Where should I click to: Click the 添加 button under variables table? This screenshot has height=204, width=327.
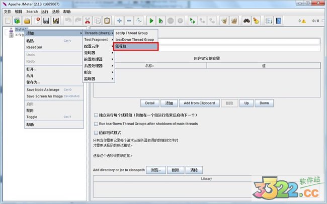click(169, 103)
